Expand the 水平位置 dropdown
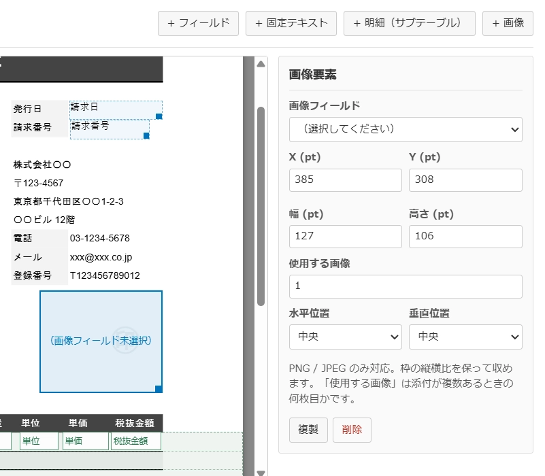Image resolution: width=545 pixels, height=476 pixels. pyautogui.click(x=345, y=337)
